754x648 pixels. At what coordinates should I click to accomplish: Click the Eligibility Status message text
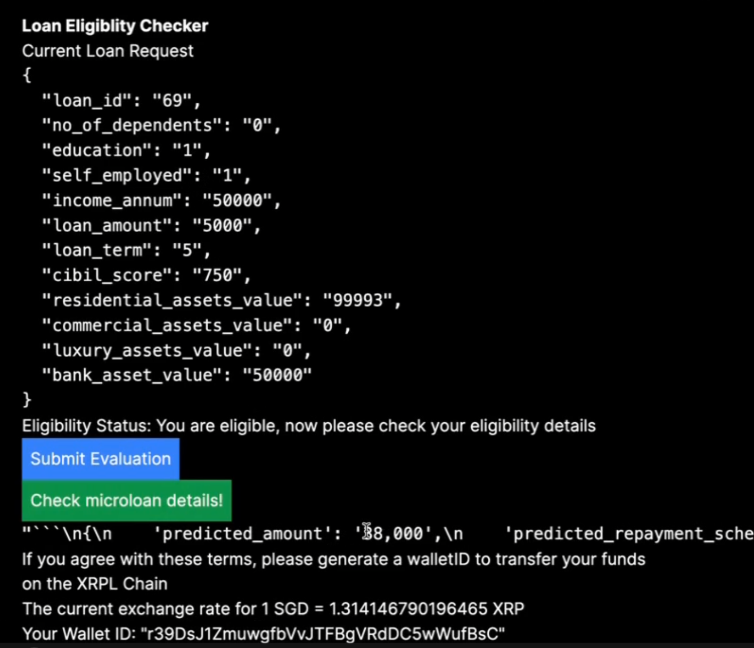click(x=309, y=426)
